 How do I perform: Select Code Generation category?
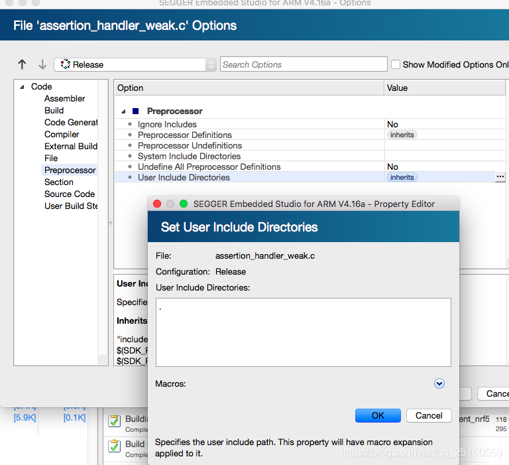tap(71, 123)
